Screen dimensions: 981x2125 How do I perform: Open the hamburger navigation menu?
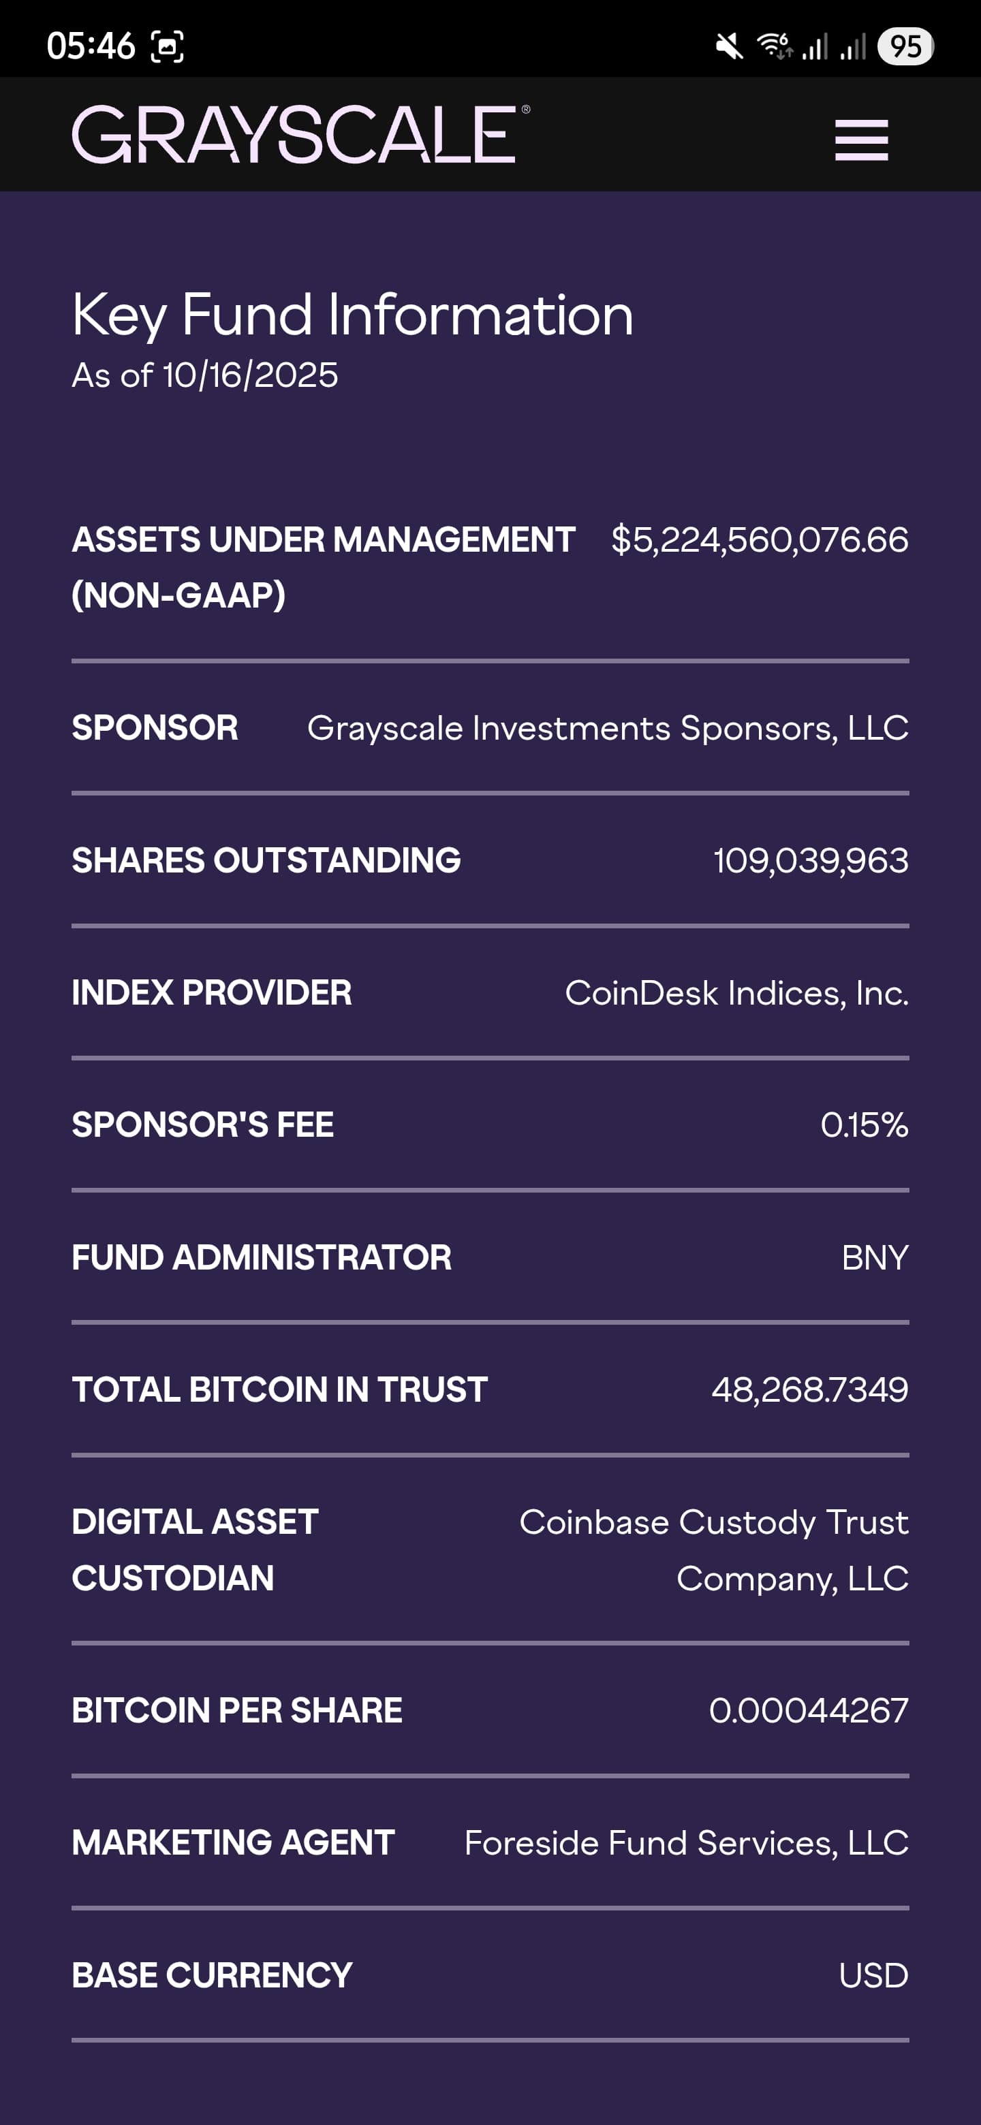coord(860,140)
